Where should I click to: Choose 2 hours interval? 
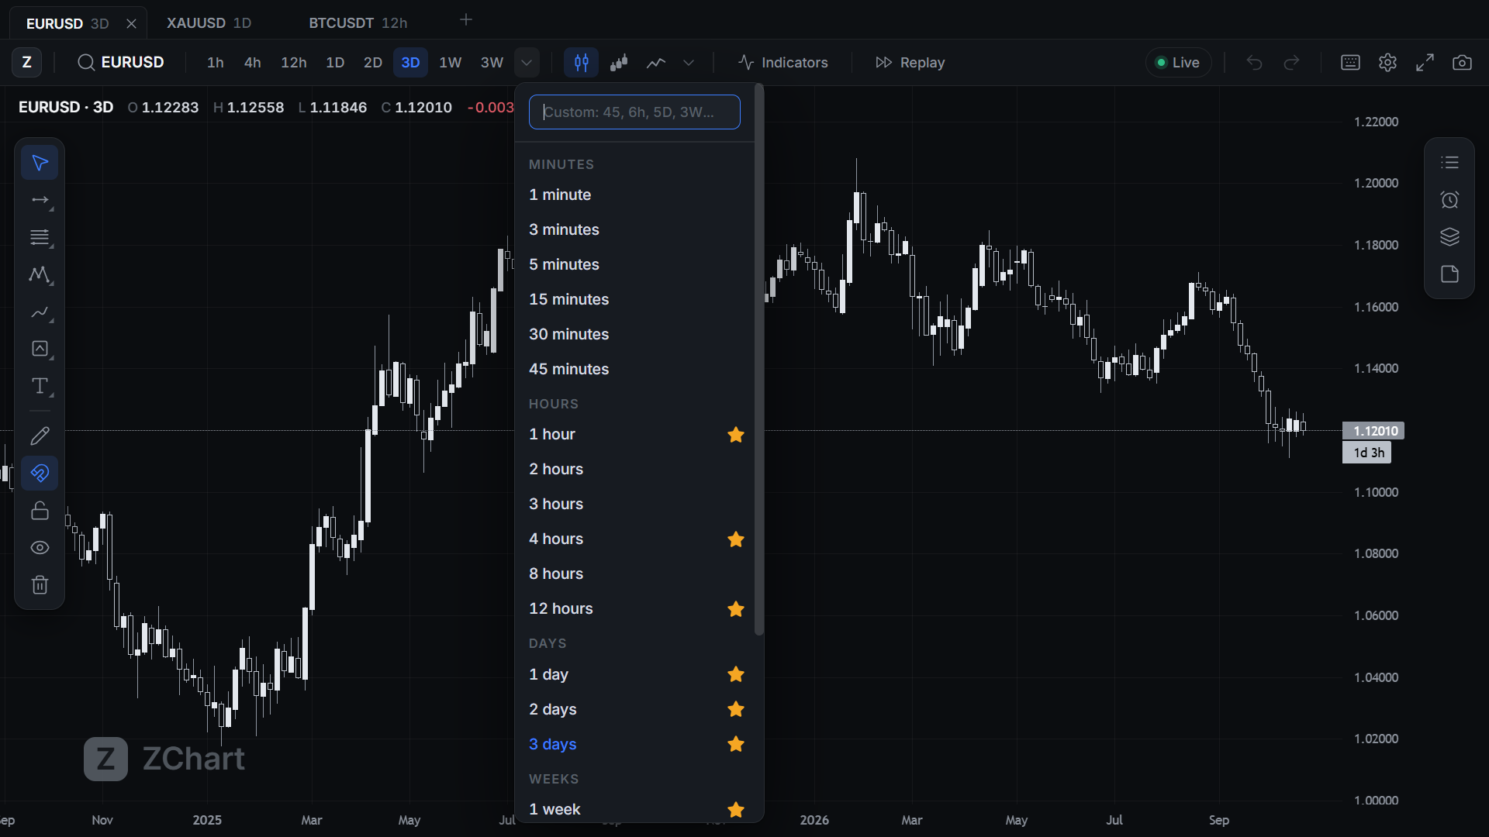tap(634, 469)
